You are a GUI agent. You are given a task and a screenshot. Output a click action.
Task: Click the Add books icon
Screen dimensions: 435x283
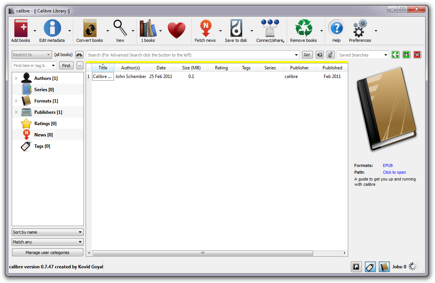click(21, 28)
